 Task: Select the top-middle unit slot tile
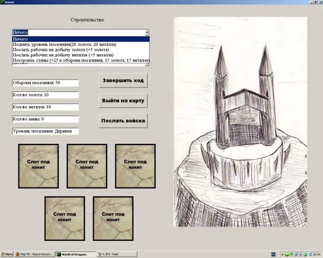pyautogui.click(x=87, y=166)
